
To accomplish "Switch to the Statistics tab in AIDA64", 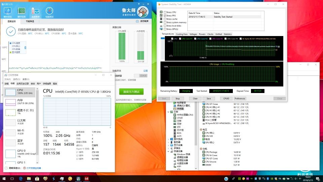I will [x=228, y=34].
